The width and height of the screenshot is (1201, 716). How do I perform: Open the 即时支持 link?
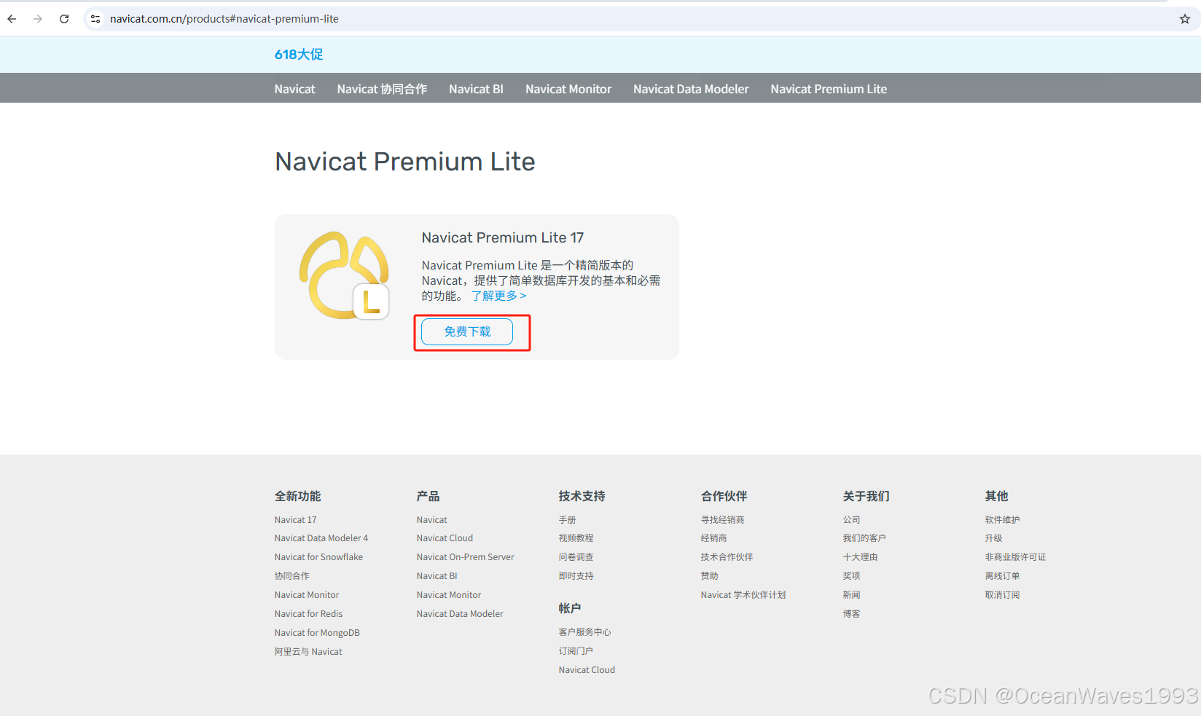point(576,576)
